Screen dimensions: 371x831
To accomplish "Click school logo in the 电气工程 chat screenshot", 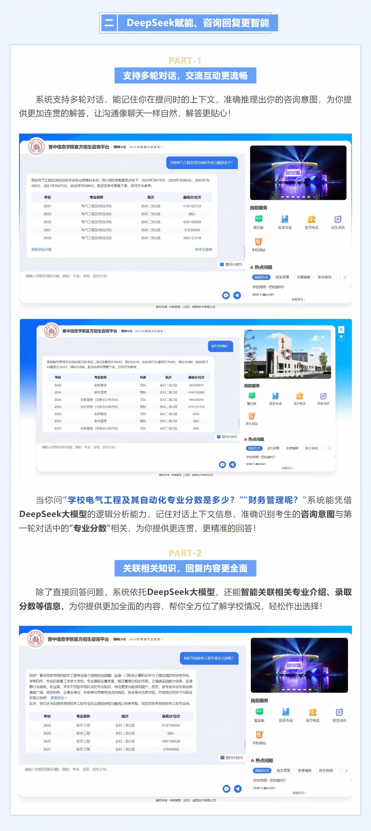I will pos(36,147).
